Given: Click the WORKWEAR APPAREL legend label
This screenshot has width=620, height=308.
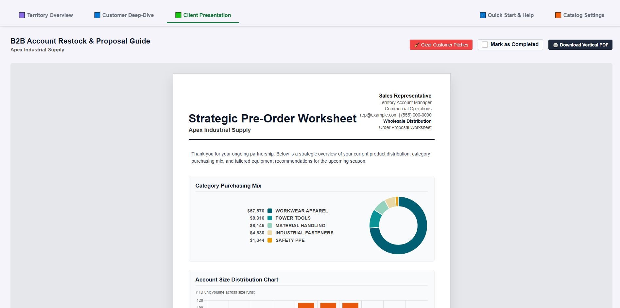Looking at the screenshot, I should [301, 211].
